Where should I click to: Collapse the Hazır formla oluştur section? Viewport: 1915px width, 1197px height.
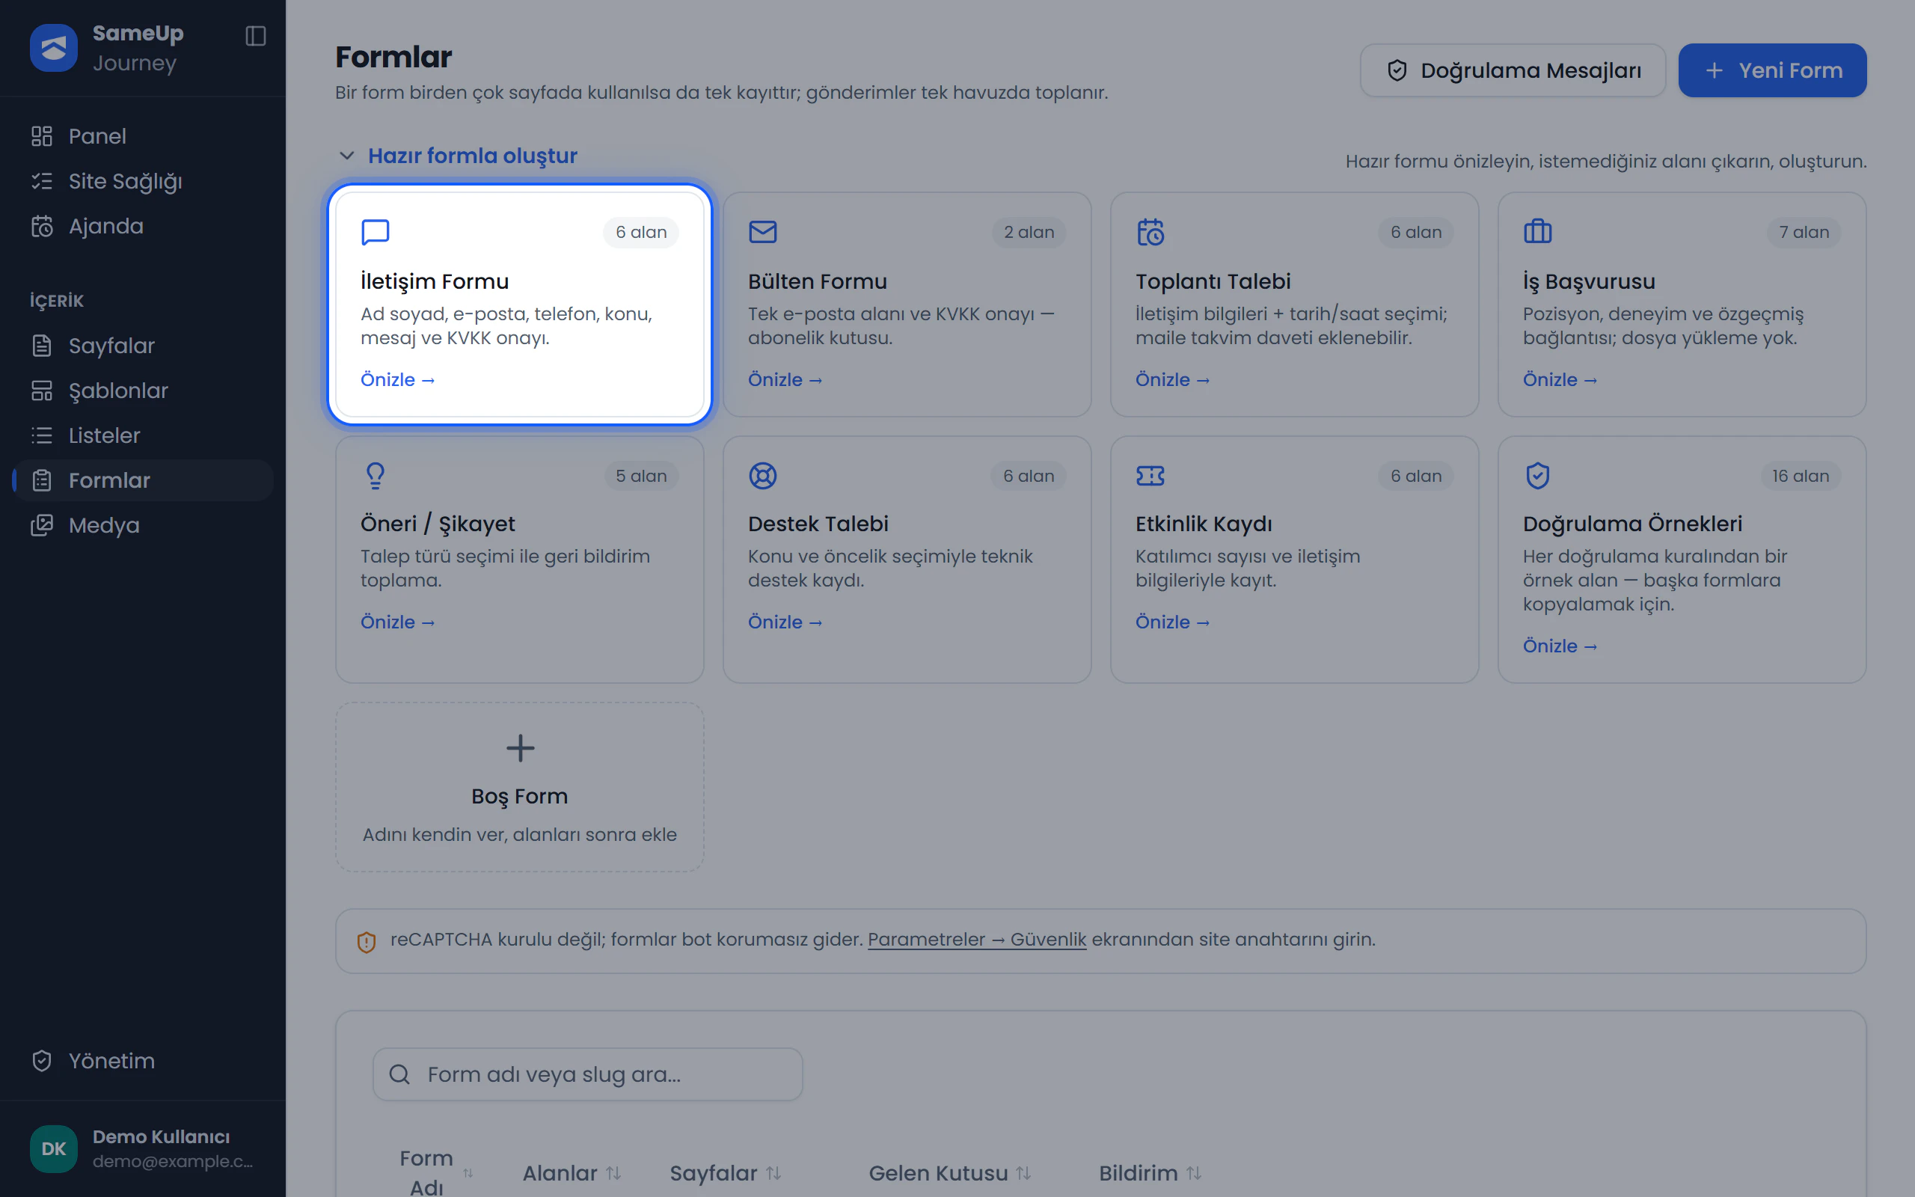(458, 155)
